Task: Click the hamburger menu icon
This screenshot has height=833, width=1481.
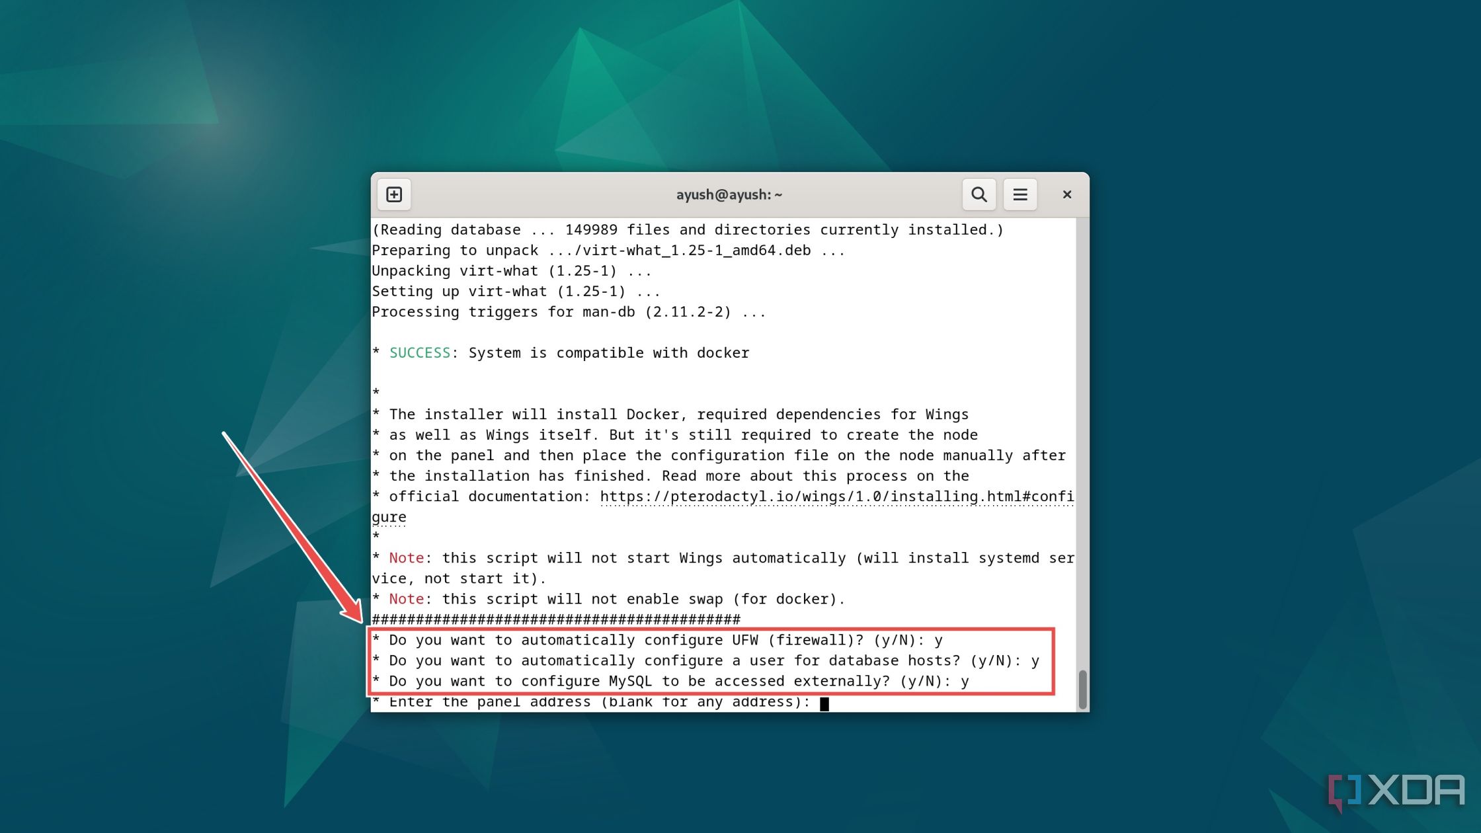Action: [1020, 194]
